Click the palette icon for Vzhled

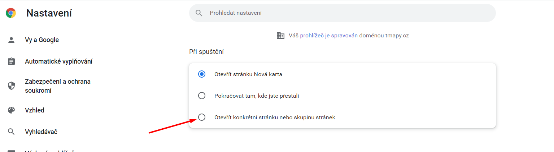tap(11, 110)
